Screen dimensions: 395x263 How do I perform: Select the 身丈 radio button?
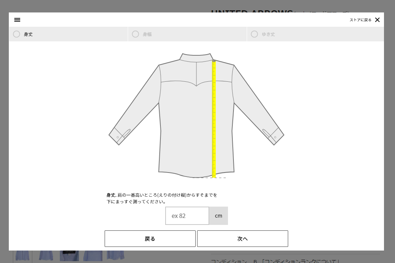tap(17, 34)
